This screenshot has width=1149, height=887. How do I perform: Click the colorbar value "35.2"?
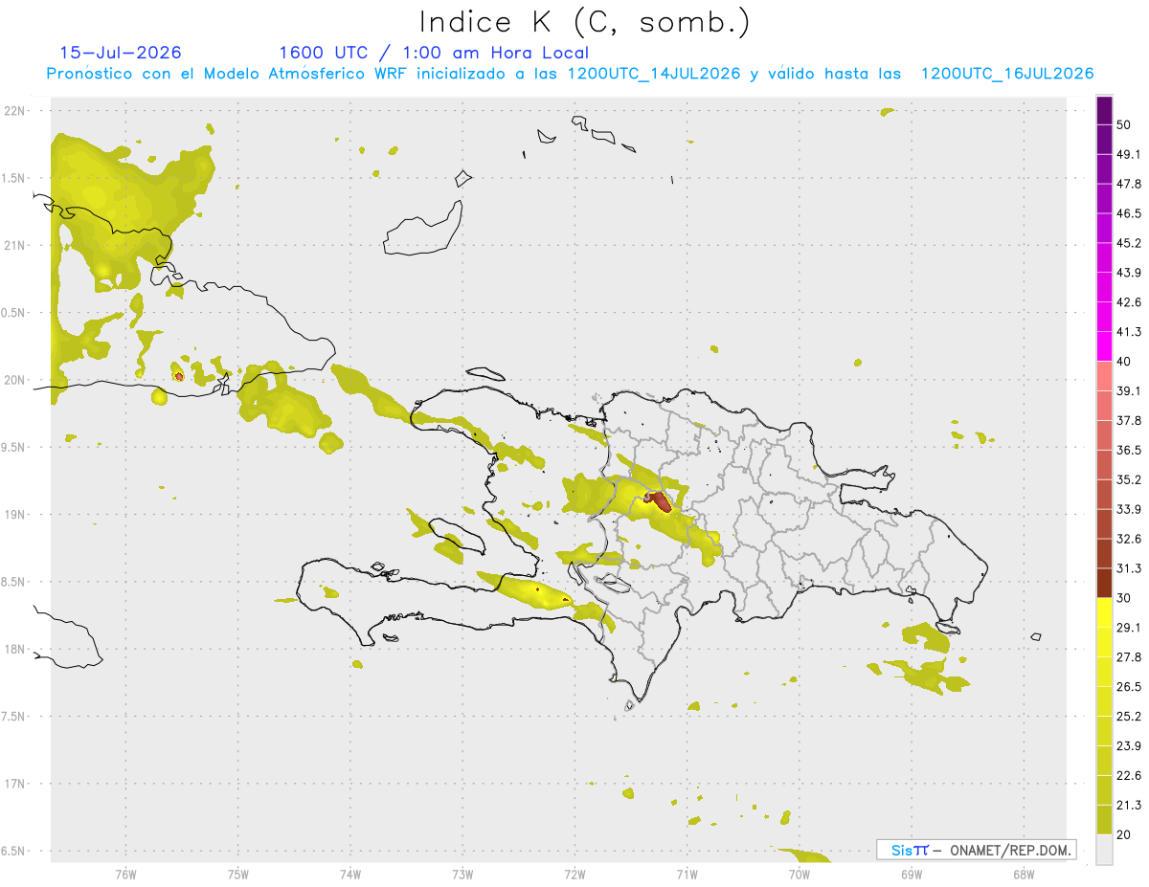[x=1129, y=479]
